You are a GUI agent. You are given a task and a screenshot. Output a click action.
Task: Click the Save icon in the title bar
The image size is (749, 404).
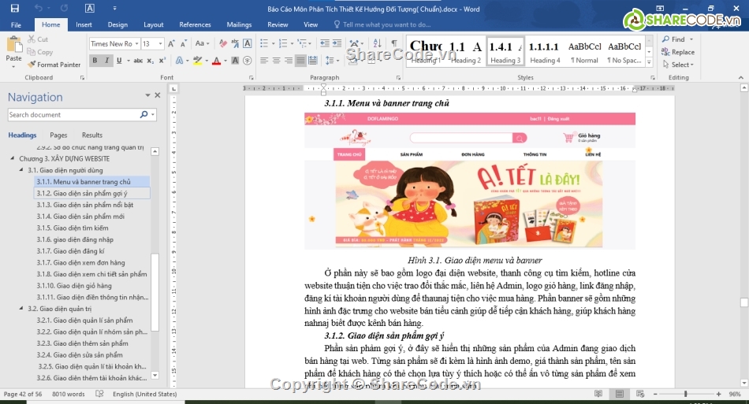pyautogui.click(x=16, y=9)
